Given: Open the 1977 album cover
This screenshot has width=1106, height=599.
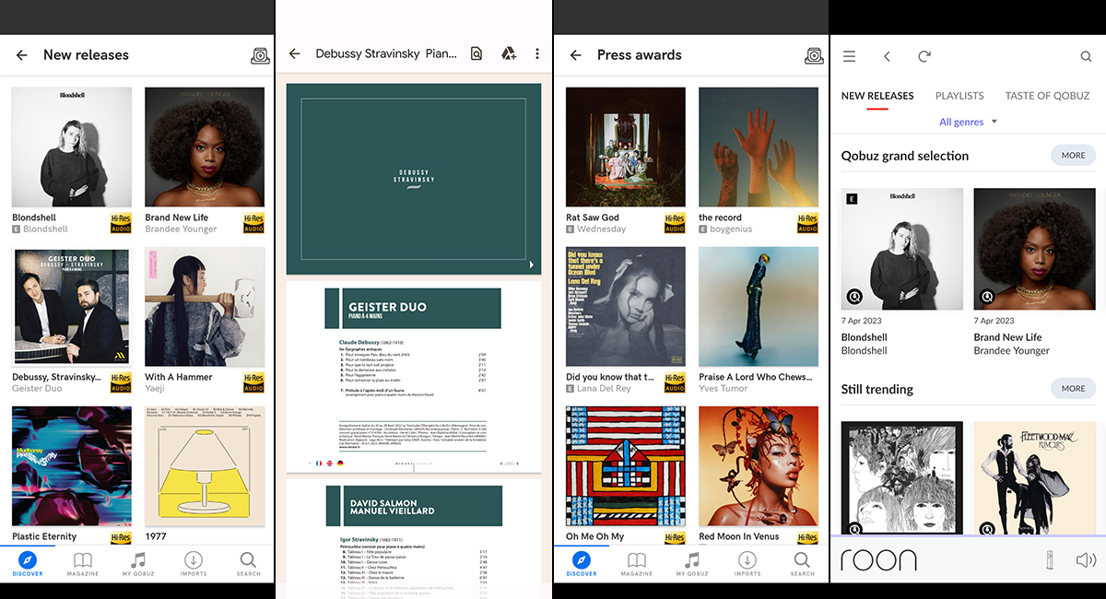Looking at the screenshot, I should (205, 466).
